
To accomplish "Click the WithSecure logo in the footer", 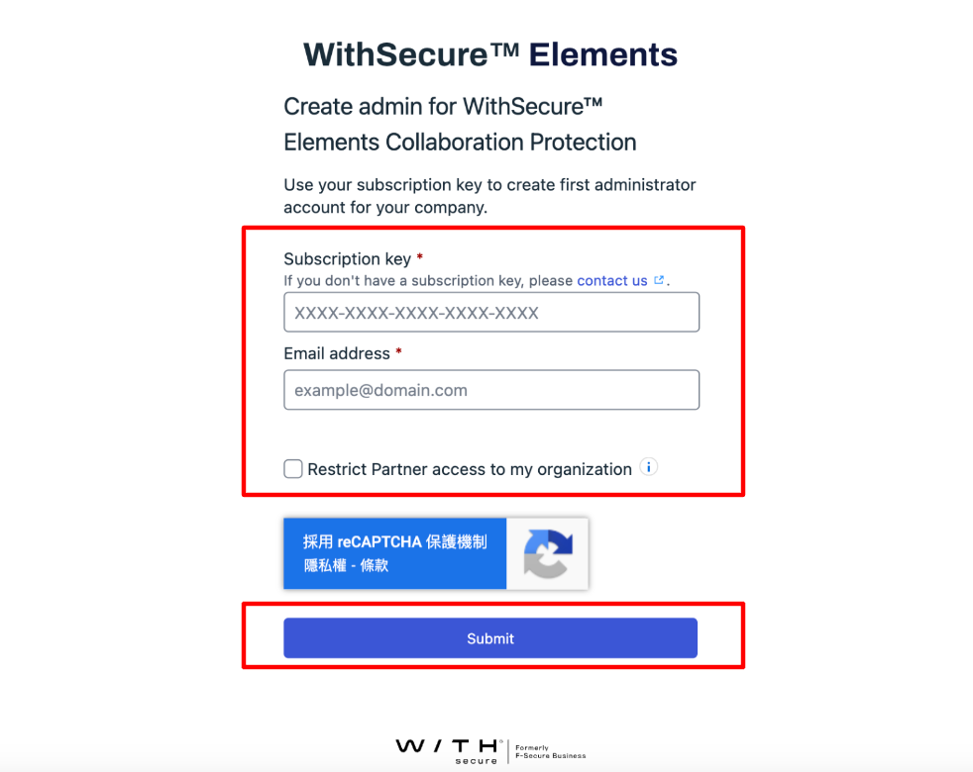I will tap(448, 751).
